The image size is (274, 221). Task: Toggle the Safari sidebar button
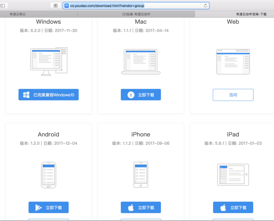click(x=3, y=5)
